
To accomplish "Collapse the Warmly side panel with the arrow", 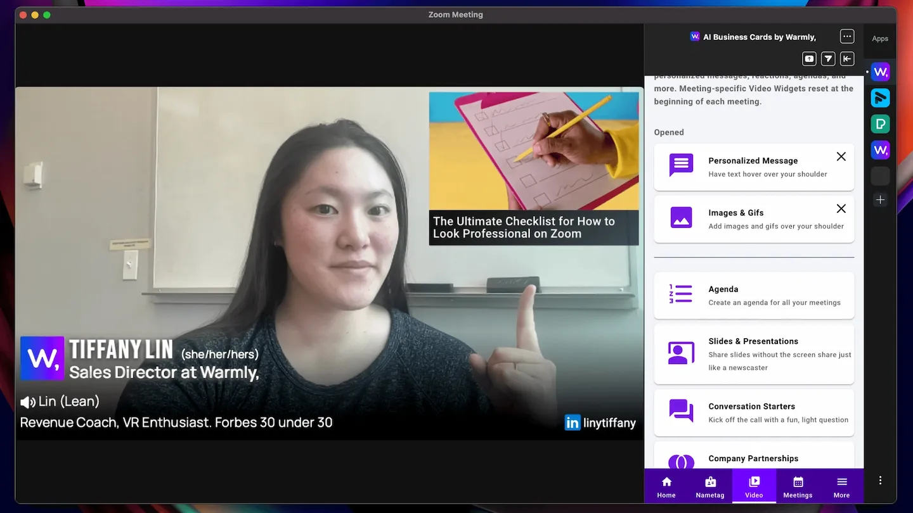I will coord(847,58).
